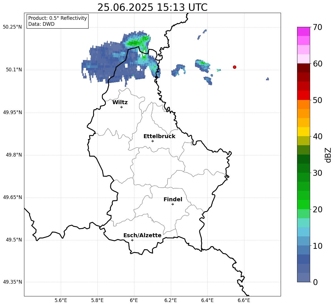This screenshot has height=306, width=335.
Task: Click the Findel station cross marker
Action: click(173, 204)
